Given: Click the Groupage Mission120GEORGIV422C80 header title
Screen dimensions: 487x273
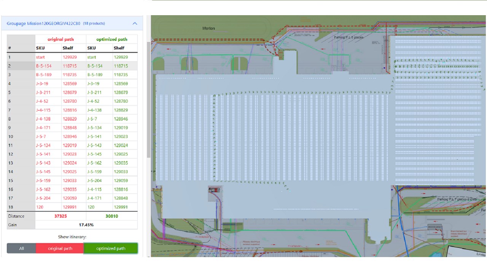Looking at the screenshot, I should click(x=43, y=24).
